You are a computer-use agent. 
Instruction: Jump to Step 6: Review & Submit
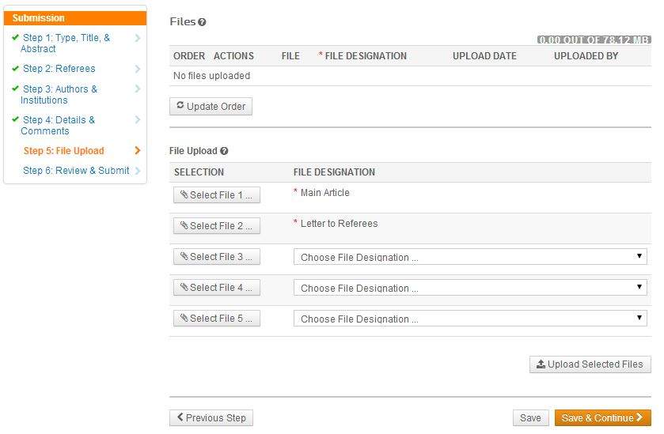pos(76,171)
